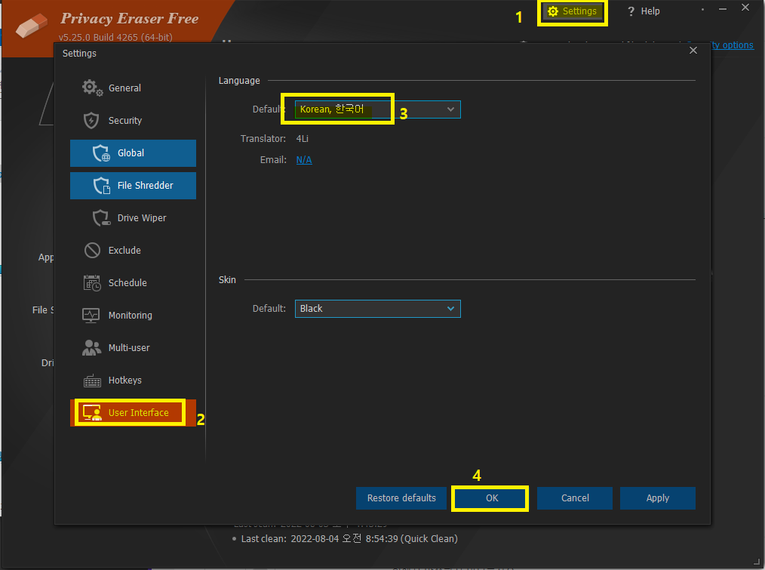
Task: Click the translator name 4Li
Action: tap(302, 139)
